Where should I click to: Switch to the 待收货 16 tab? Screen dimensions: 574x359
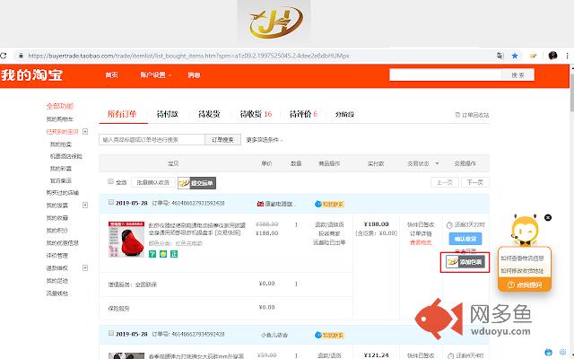point(256,114)
